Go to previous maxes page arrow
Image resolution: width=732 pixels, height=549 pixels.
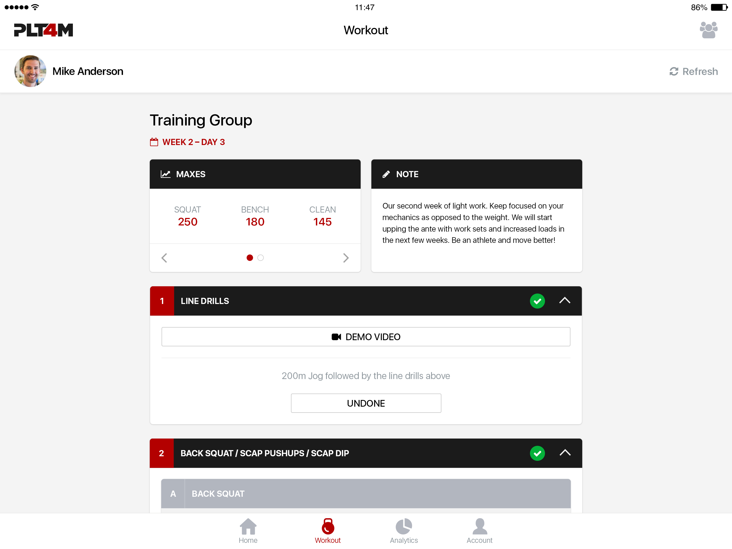(x=164, y=258)
